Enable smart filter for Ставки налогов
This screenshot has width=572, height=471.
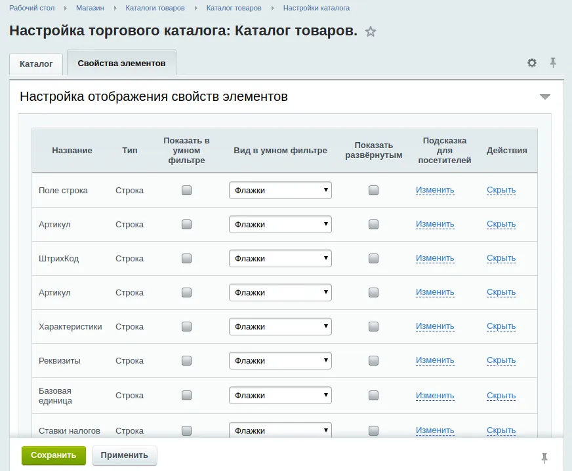(187, 430)
